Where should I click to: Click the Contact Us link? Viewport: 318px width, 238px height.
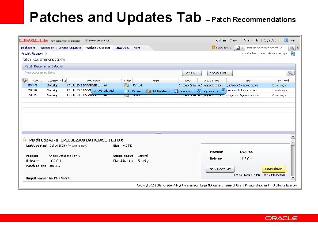pos(251,40)
